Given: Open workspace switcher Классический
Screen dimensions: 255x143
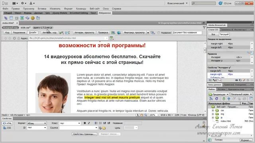Looking at the screenshot, I should click(x=177, y=3).
